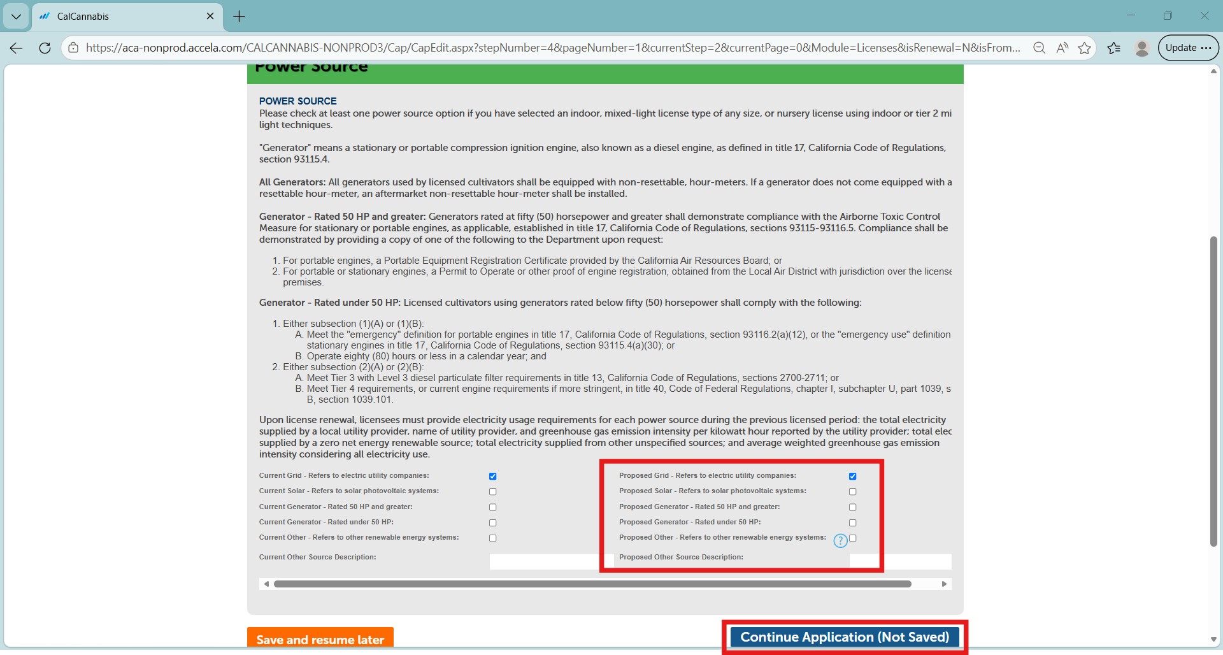Viewport: 1223px width, 655px height.
Task: Click the vertical scrollbar down arrow
Action: (1213, 639)
